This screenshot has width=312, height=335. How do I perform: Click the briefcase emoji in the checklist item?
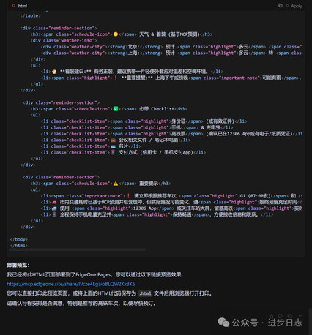coord(113,140)
